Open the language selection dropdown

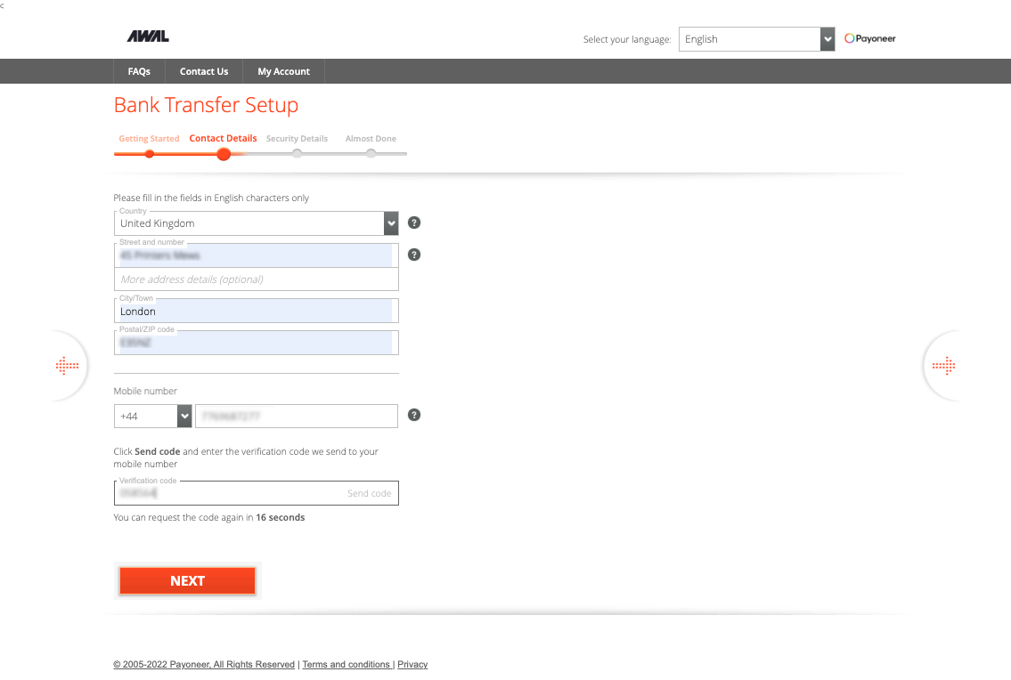coord(756,39)
